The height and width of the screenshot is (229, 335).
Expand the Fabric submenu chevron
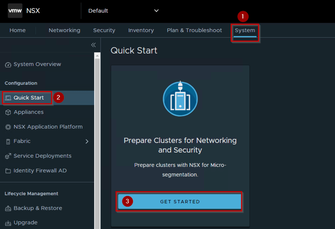click(87, 141)
